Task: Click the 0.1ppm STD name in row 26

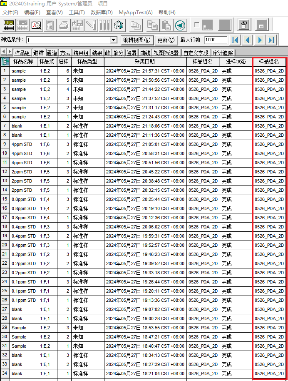Action: pos(24,300)
